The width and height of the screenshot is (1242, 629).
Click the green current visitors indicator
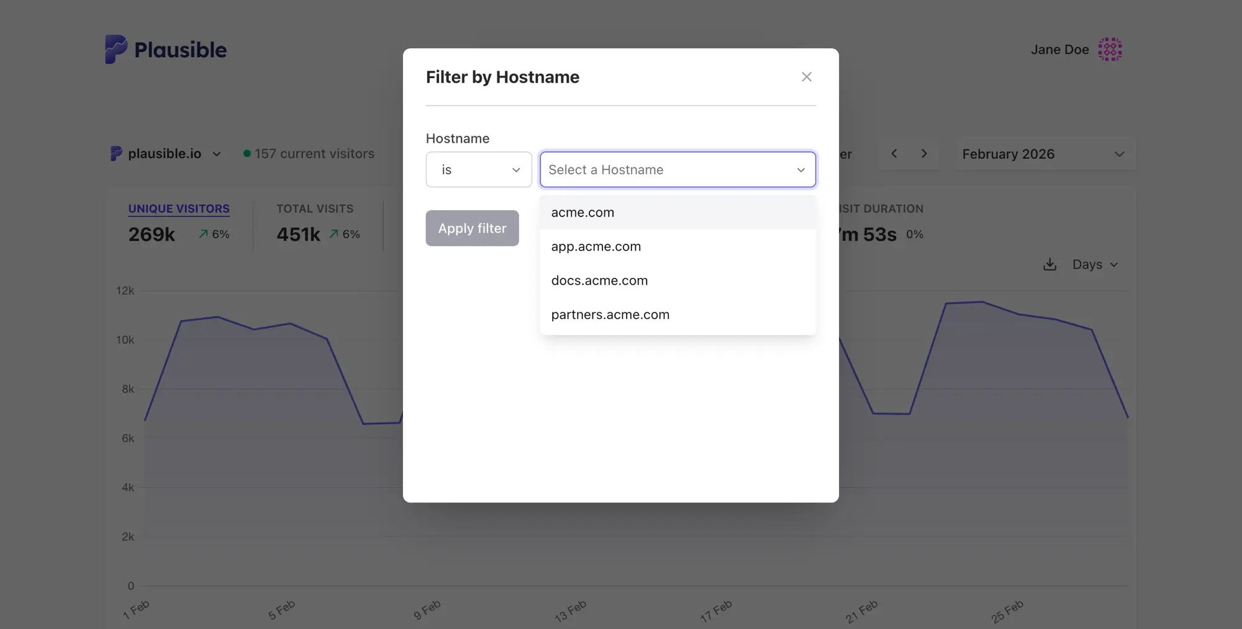pyautogui.click(x=247, y=154)
